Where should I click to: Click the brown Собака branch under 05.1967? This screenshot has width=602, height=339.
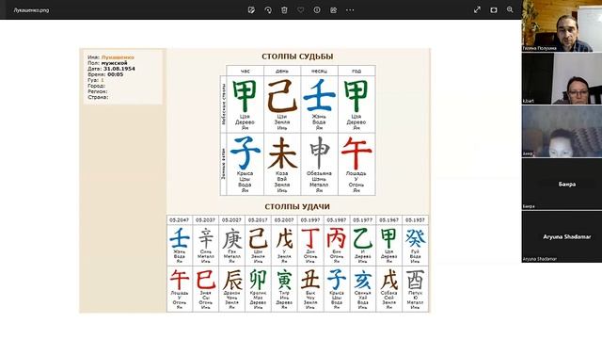pyautogui.click(x=388, y=280)
